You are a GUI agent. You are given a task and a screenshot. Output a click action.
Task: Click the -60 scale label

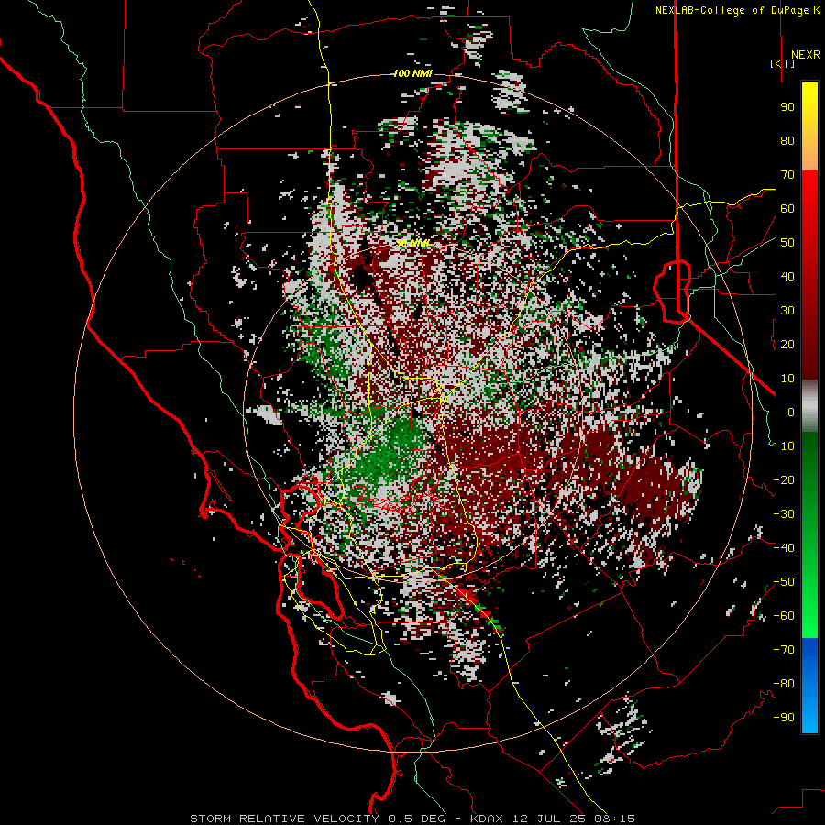point(784,616)
